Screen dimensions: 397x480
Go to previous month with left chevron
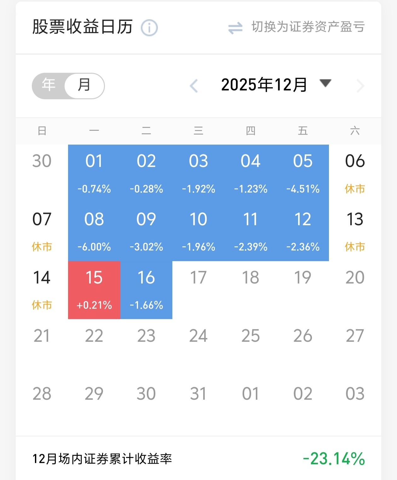194,86
